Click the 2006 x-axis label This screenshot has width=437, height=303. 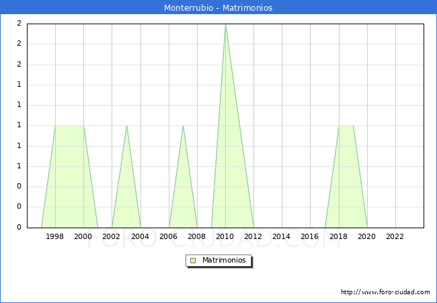[x=168, y=236]
